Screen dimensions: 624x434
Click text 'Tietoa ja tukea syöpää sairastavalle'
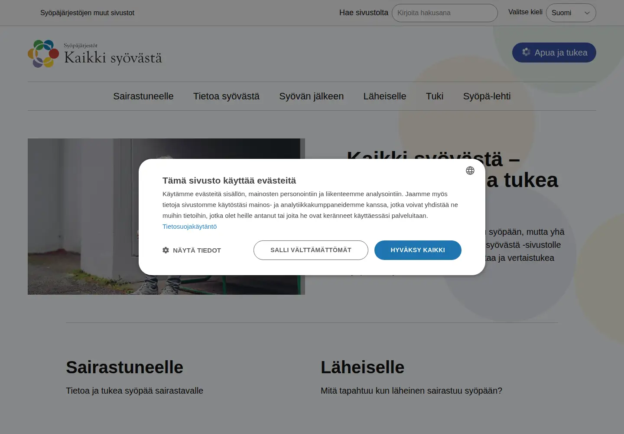click(x=134, y=391)
